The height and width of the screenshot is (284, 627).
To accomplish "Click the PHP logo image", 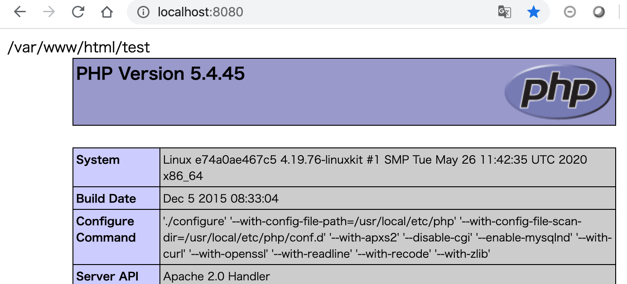I will [x=558, y=92].
